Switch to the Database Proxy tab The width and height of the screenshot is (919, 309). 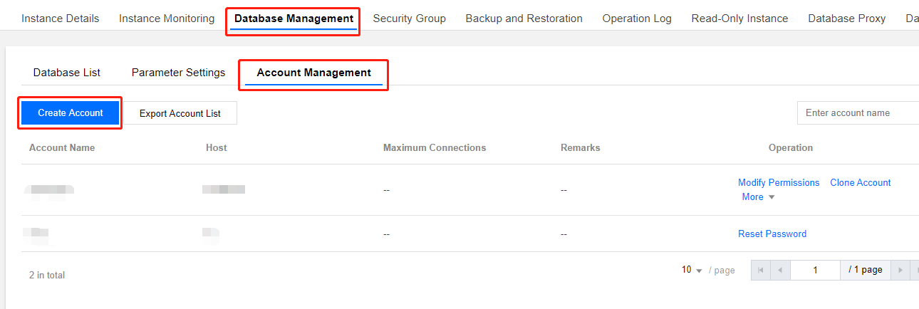click(x=846, y=19)
